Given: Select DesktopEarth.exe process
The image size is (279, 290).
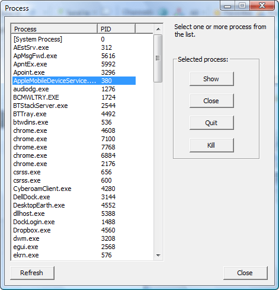Looking at the screenshot, I should click(74, 205).
